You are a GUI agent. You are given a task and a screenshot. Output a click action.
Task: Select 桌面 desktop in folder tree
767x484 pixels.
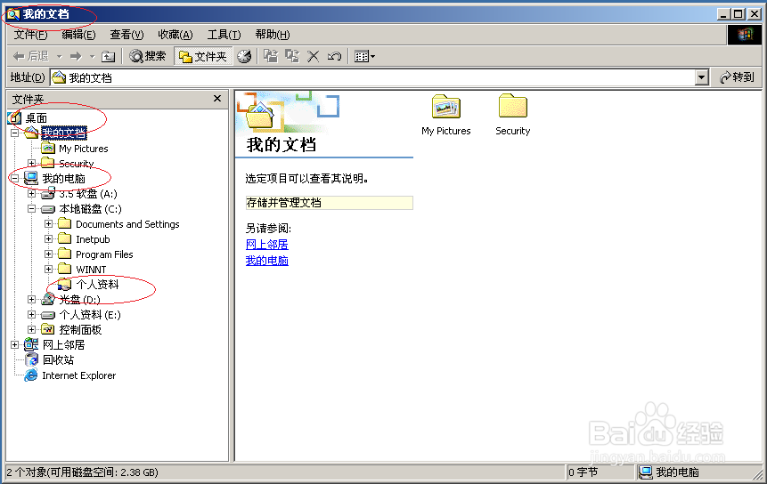click(x=37, y=117)
